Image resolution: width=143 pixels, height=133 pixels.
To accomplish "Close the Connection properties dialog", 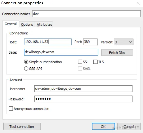I will (x=138, y=3).
